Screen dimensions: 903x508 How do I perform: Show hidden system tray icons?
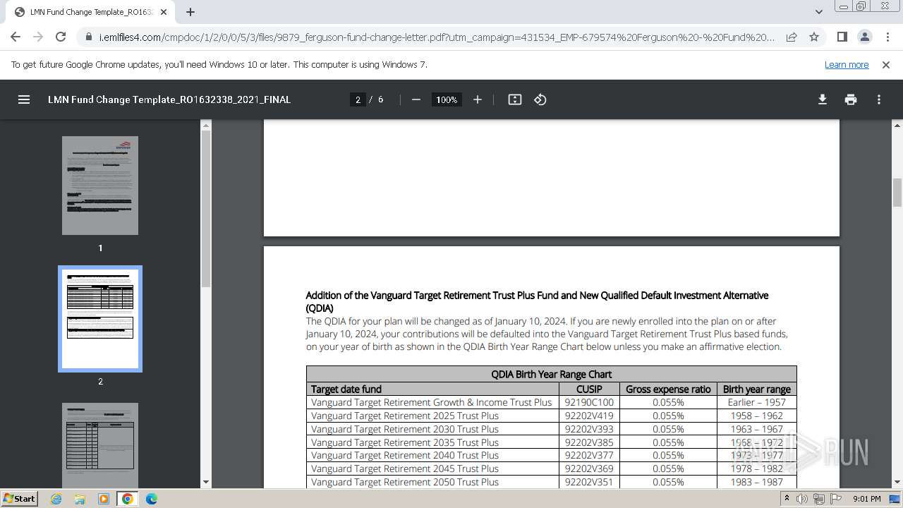click(x=787, y=499)
